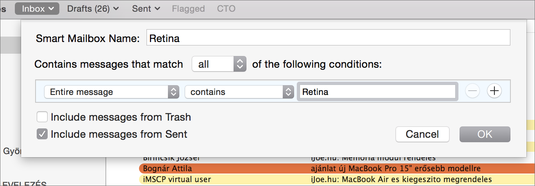Viewport: 535px width, 186px height.
Task: Open the Drafts (26) mailbox menu
Action: tap(93, 9)
